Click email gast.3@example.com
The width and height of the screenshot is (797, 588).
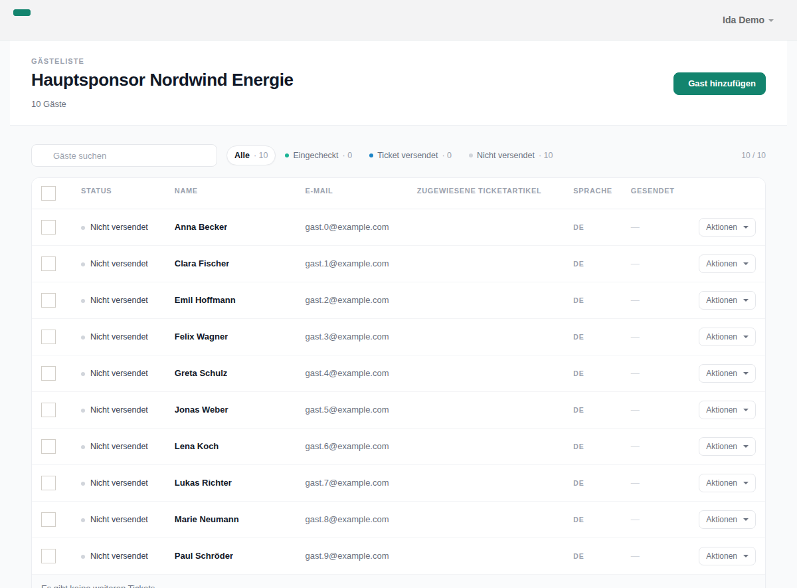tap(347, 337)
